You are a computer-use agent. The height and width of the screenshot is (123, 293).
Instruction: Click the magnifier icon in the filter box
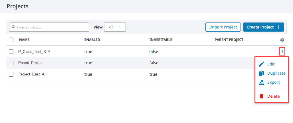coord(13,27)
